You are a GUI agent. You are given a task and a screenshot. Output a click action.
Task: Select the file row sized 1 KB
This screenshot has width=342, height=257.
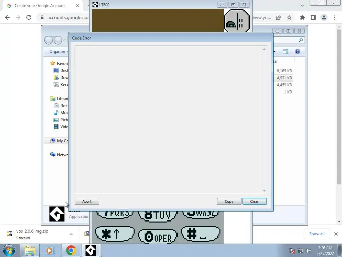pyautogui.click(x=283, y=92)
